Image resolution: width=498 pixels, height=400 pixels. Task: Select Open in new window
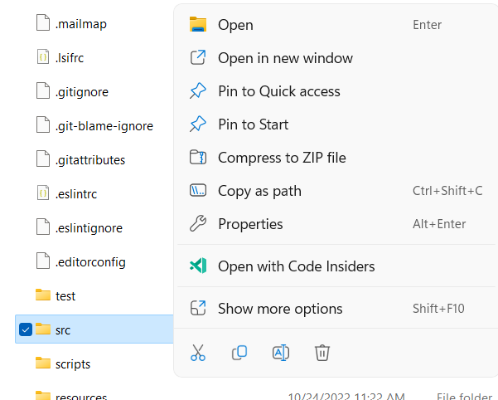[285, 58]
